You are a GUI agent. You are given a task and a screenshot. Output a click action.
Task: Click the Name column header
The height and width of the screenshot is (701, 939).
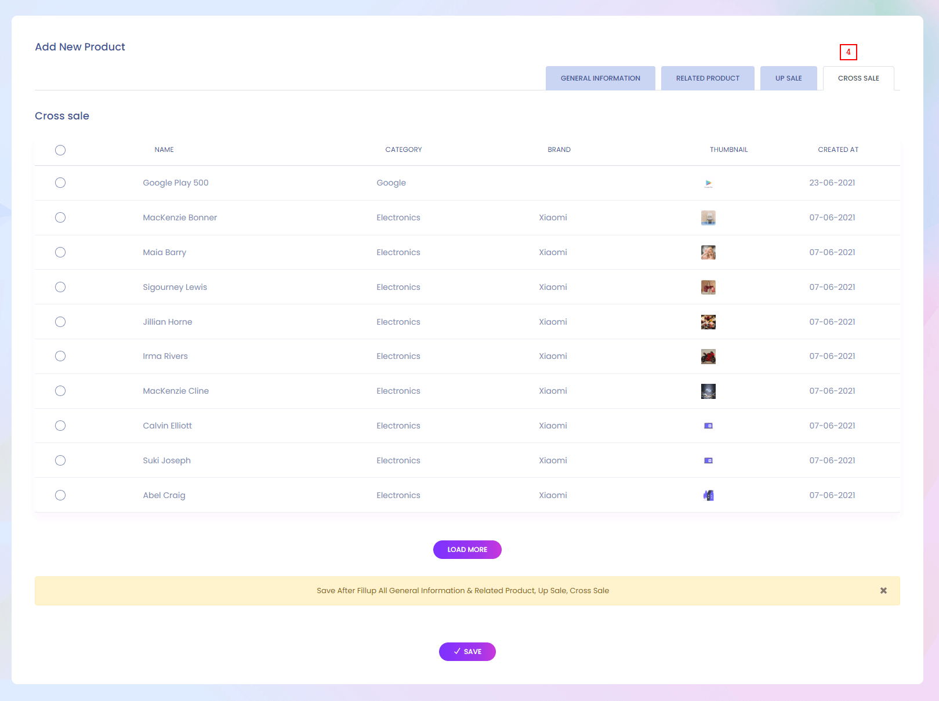tap(164, 150)
